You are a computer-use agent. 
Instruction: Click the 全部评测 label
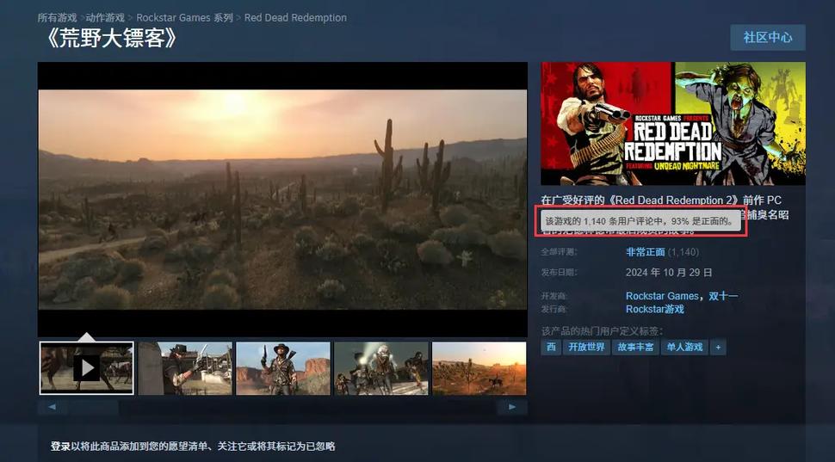[x=560, y=252]
